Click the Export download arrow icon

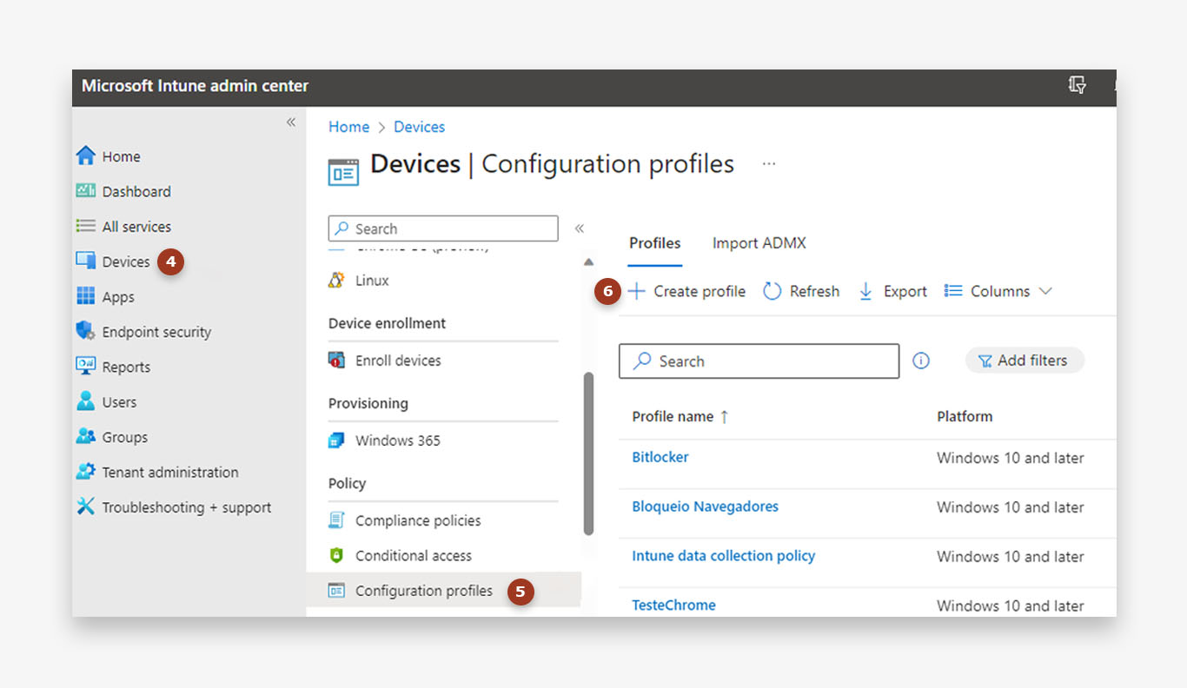(x=865, y=291)
